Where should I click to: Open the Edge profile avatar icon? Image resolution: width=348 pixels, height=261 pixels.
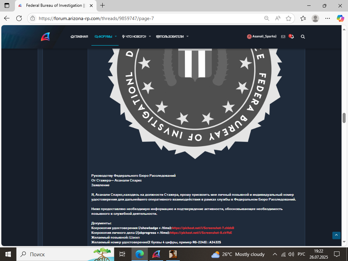(315, 18)
